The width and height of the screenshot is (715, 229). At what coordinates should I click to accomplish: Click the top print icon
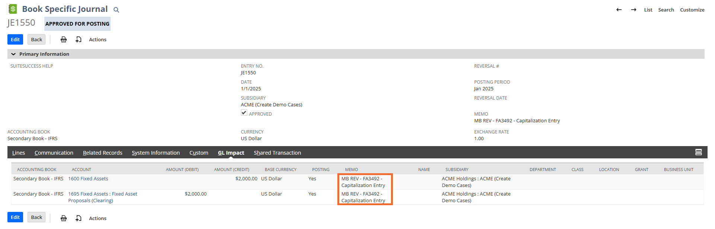point(64,39)
